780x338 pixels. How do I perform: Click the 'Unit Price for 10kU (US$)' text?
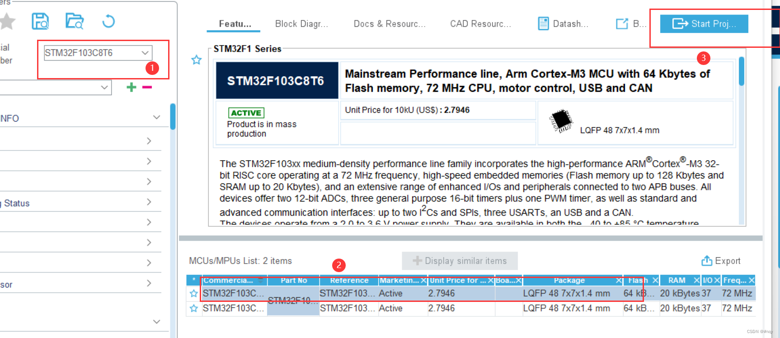point(391,110)
